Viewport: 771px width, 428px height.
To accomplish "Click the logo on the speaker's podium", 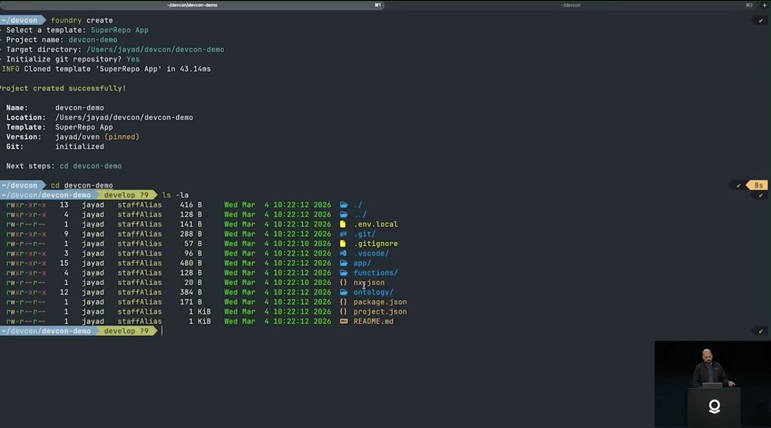I will click(714, 406).
